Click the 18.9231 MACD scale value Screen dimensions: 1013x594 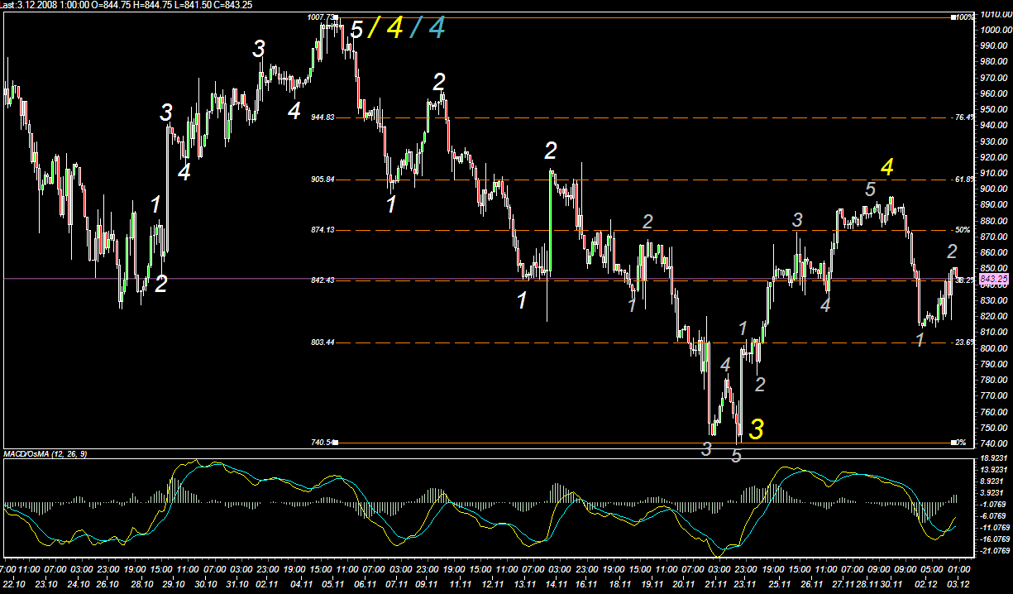pyautogui.click(x=995, y=457)
